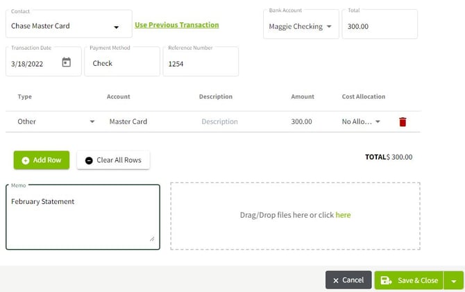Screen dimensions: 465x292
Task: Click the plus icon on Add Row
Action: point(26,160)
